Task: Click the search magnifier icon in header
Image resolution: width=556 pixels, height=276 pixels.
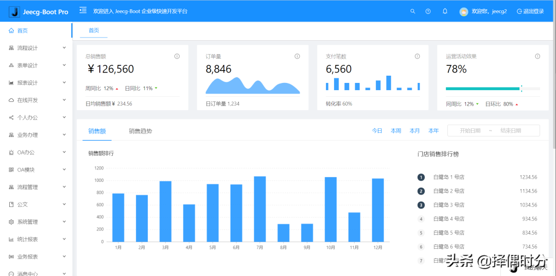Action: tap(412, 11)
